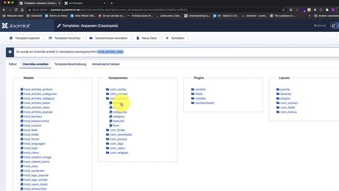Select mod_banners module
Screen dimensions: 339x191
click(x=31, y=117)
